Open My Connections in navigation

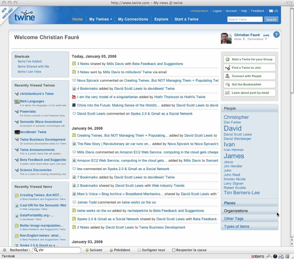click(x=133, y=19)
